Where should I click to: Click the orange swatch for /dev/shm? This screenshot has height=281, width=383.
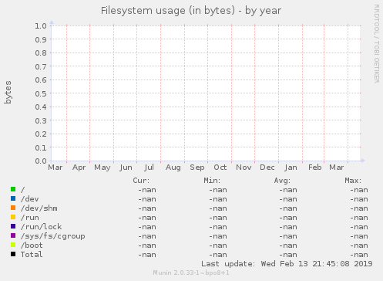pos(13,208)
